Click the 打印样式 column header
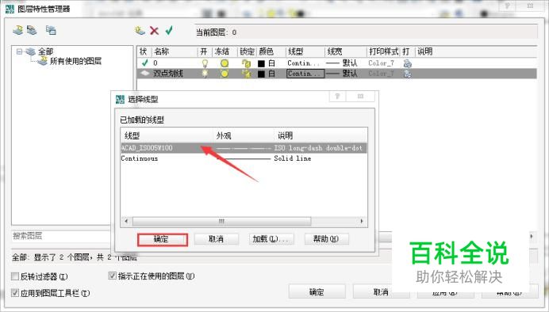 coord(383,51)
